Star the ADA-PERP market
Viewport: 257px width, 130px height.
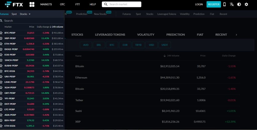point(1,115)
